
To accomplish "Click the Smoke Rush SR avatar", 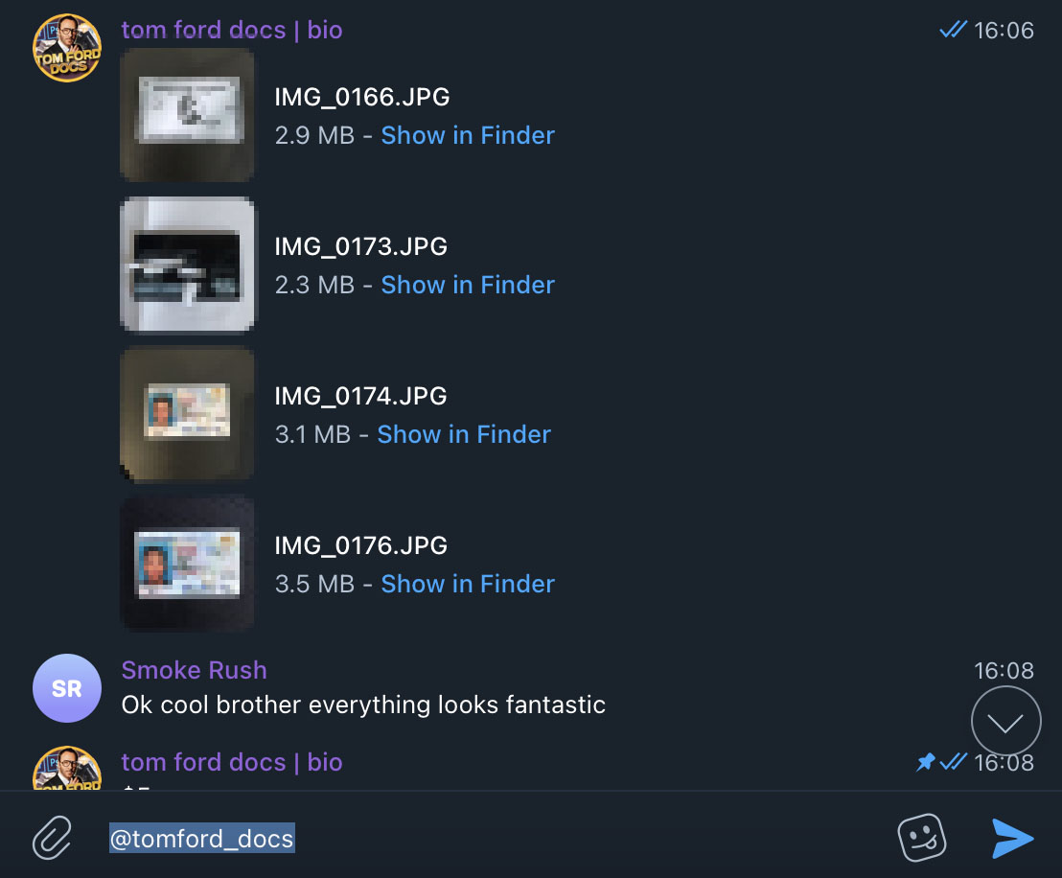I will click(67, 688).
